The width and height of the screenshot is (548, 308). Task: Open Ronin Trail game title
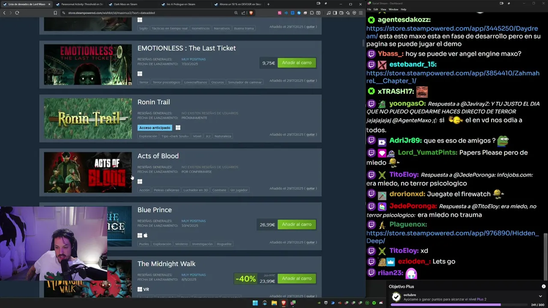pos(154,102)
